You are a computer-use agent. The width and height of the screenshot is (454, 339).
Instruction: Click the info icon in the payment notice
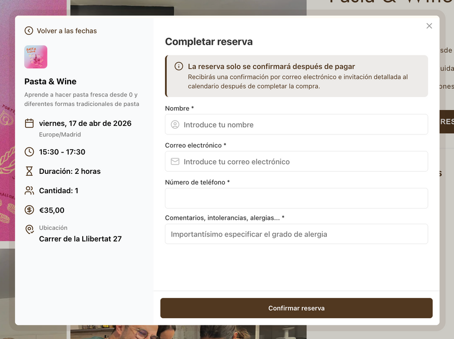pos(179,66)
